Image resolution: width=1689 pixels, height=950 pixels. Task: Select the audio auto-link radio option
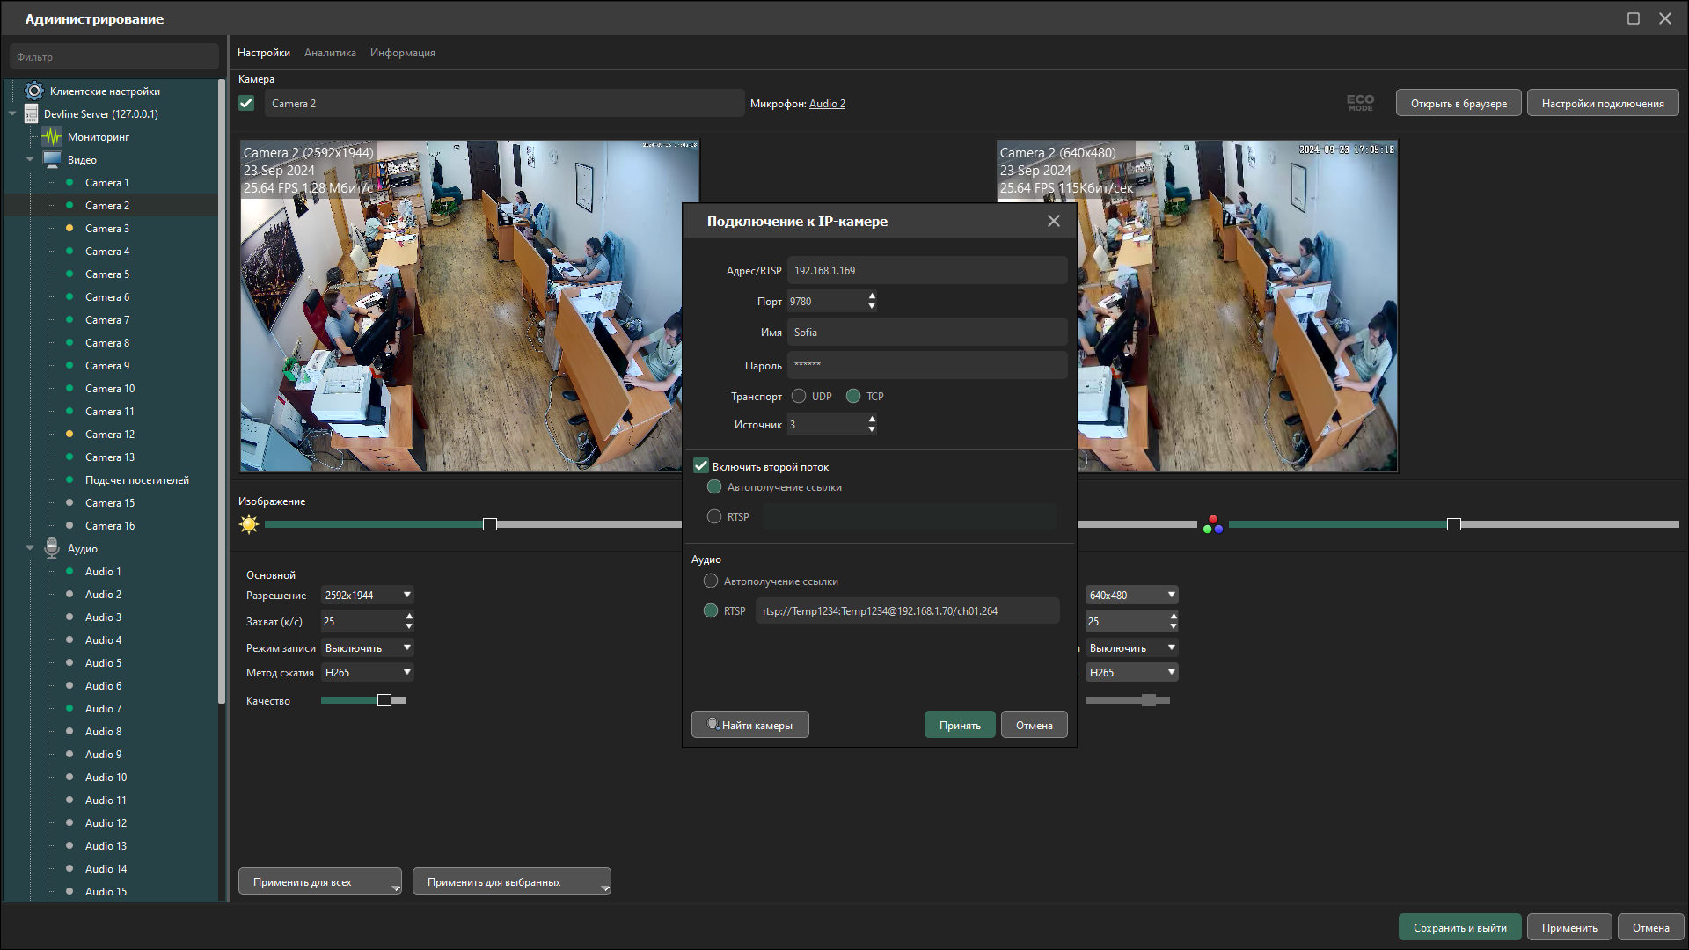[711, 581]
